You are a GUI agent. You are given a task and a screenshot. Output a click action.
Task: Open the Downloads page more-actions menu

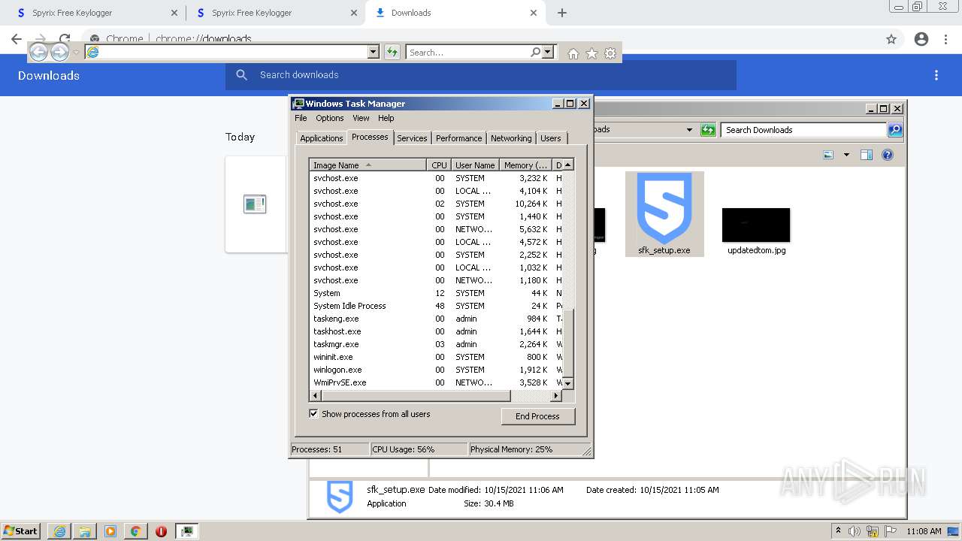(936, 75)
